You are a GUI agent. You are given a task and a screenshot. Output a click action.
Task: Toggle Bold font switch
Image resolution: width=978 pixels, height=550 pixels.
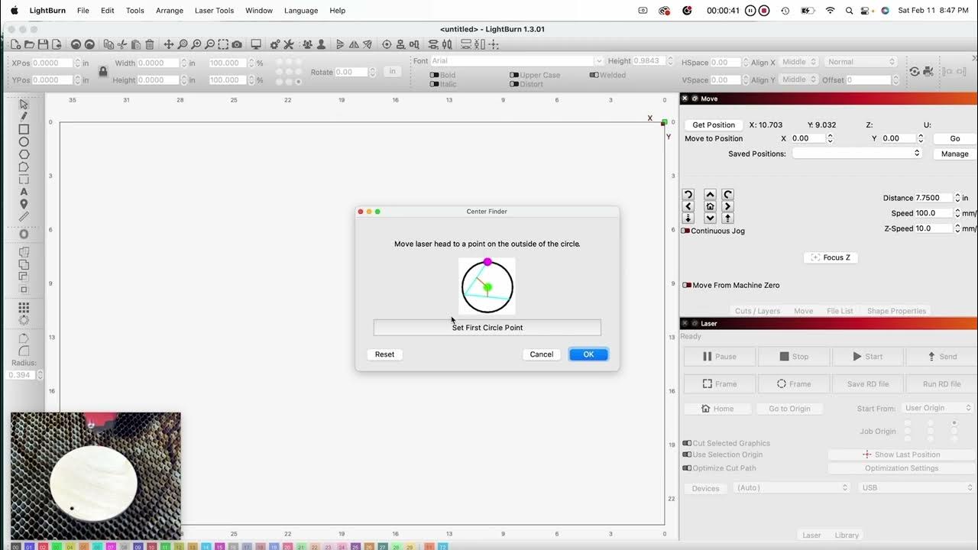pyautogui.click(x=434, y=75)
